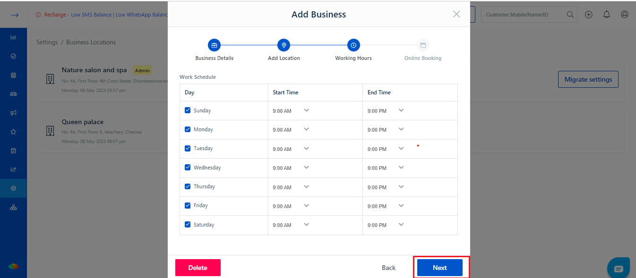
Task: Open the chat support bubble
Action: (x=619, y=268)
